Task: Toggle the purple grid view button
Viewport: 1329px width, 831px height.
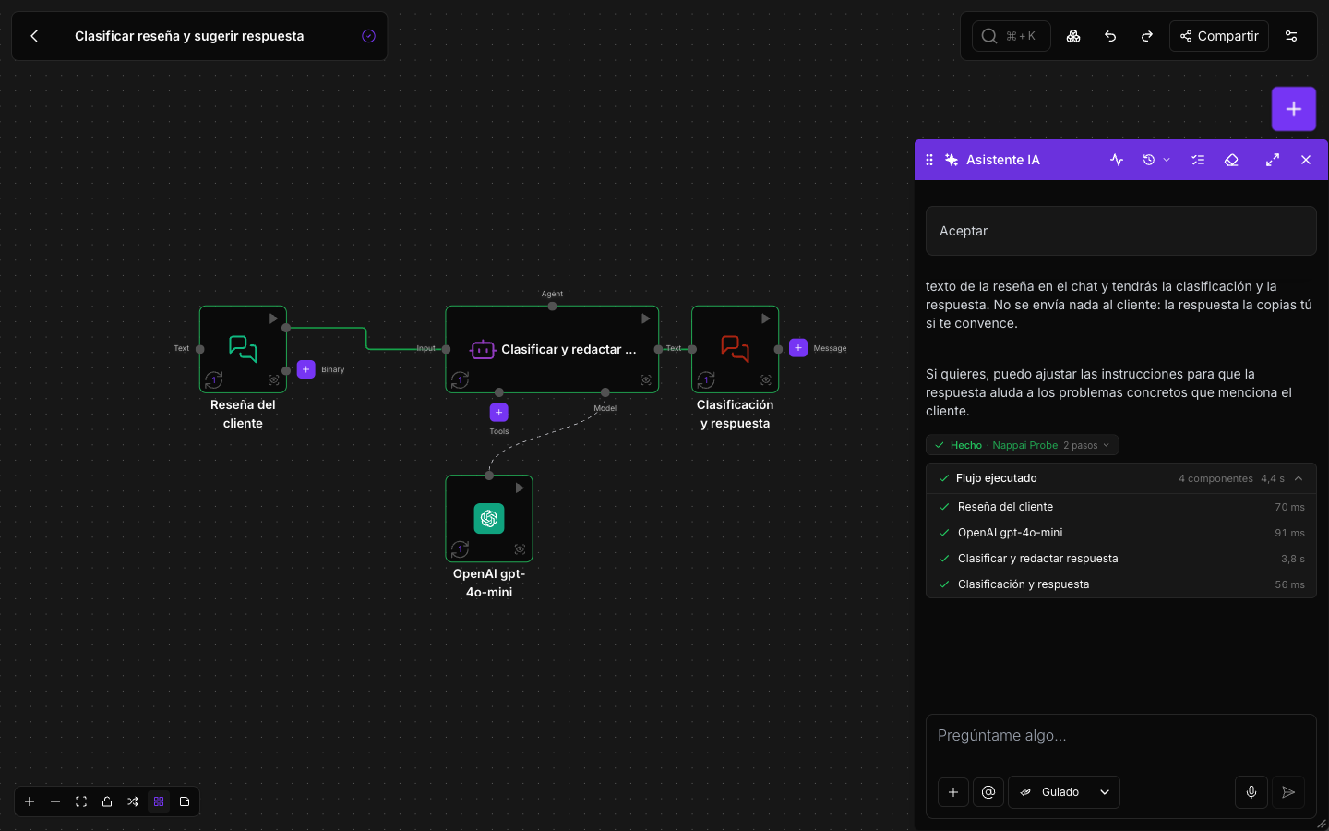Action: 159,801
